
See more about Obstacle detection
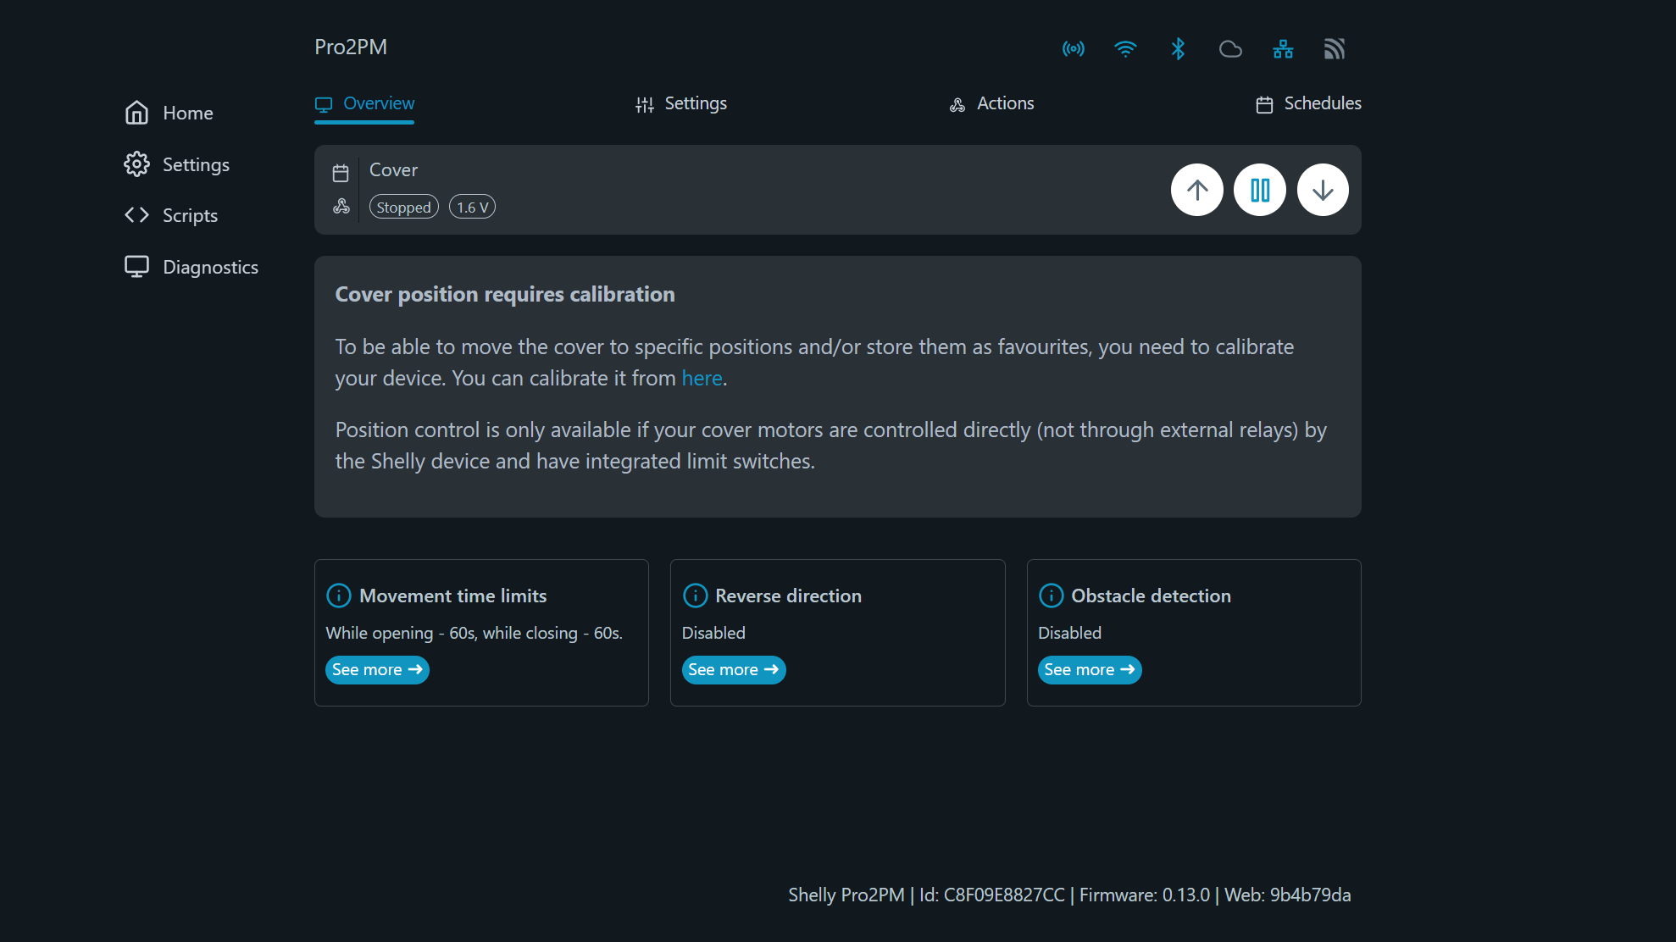[x=1089, y=669]
